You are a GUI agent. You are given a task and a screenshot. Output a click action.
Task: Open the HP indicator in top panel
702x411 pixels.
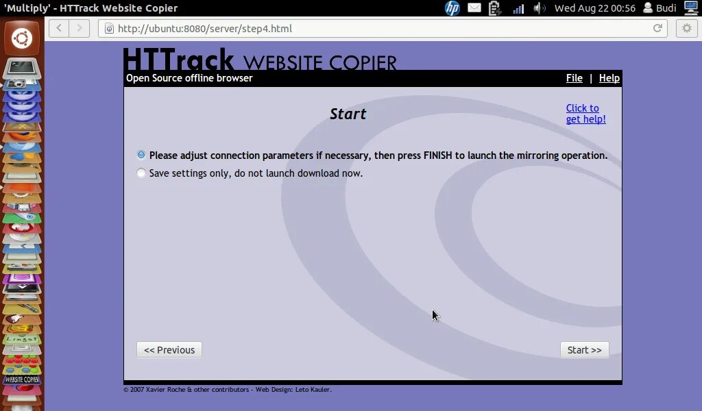pos(452,8)
